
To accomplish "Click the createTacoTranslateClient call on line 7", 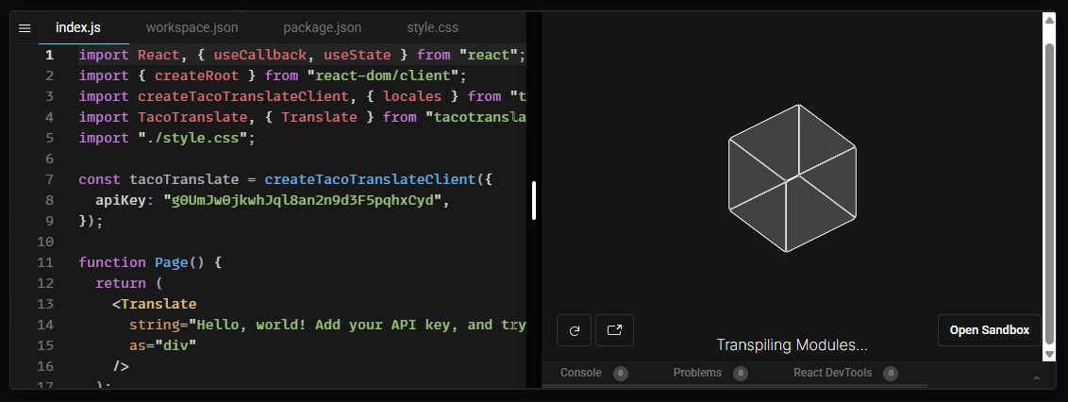I will (x=370, y=179).
